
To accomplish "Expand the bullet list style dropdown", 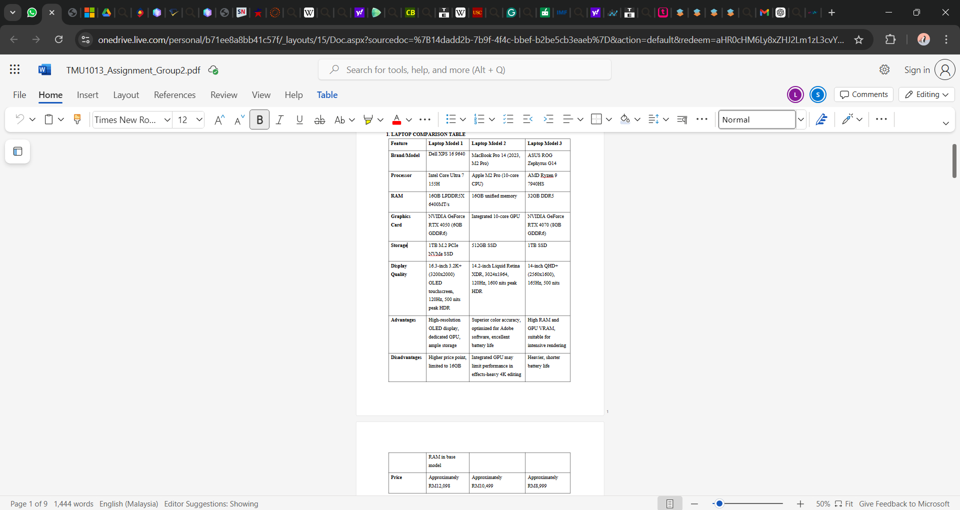I will click(463, 119).
